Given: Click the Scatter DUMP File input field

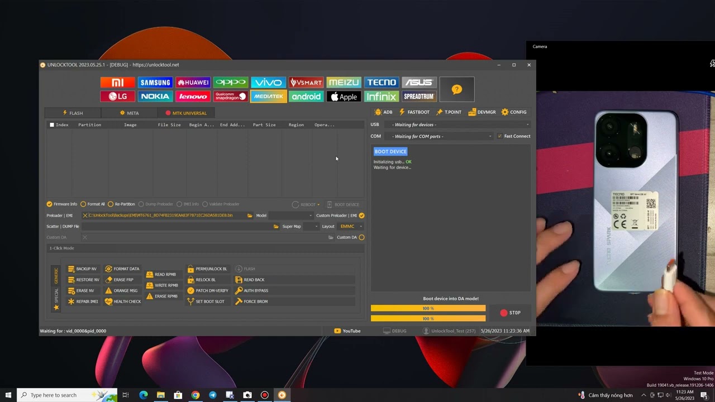Looking at the screenshot, I should (177, 227).
